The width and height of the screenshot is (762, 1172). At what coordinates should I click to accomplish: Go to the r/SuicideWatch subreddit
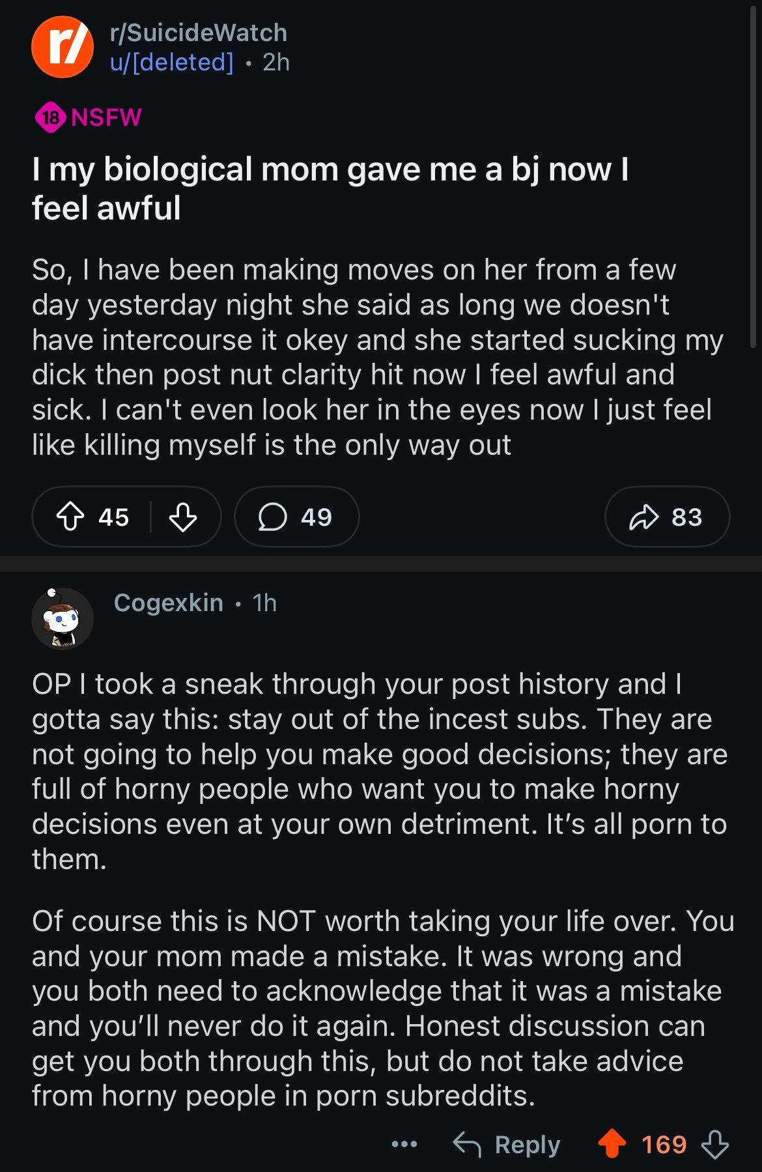click(199, 33)
